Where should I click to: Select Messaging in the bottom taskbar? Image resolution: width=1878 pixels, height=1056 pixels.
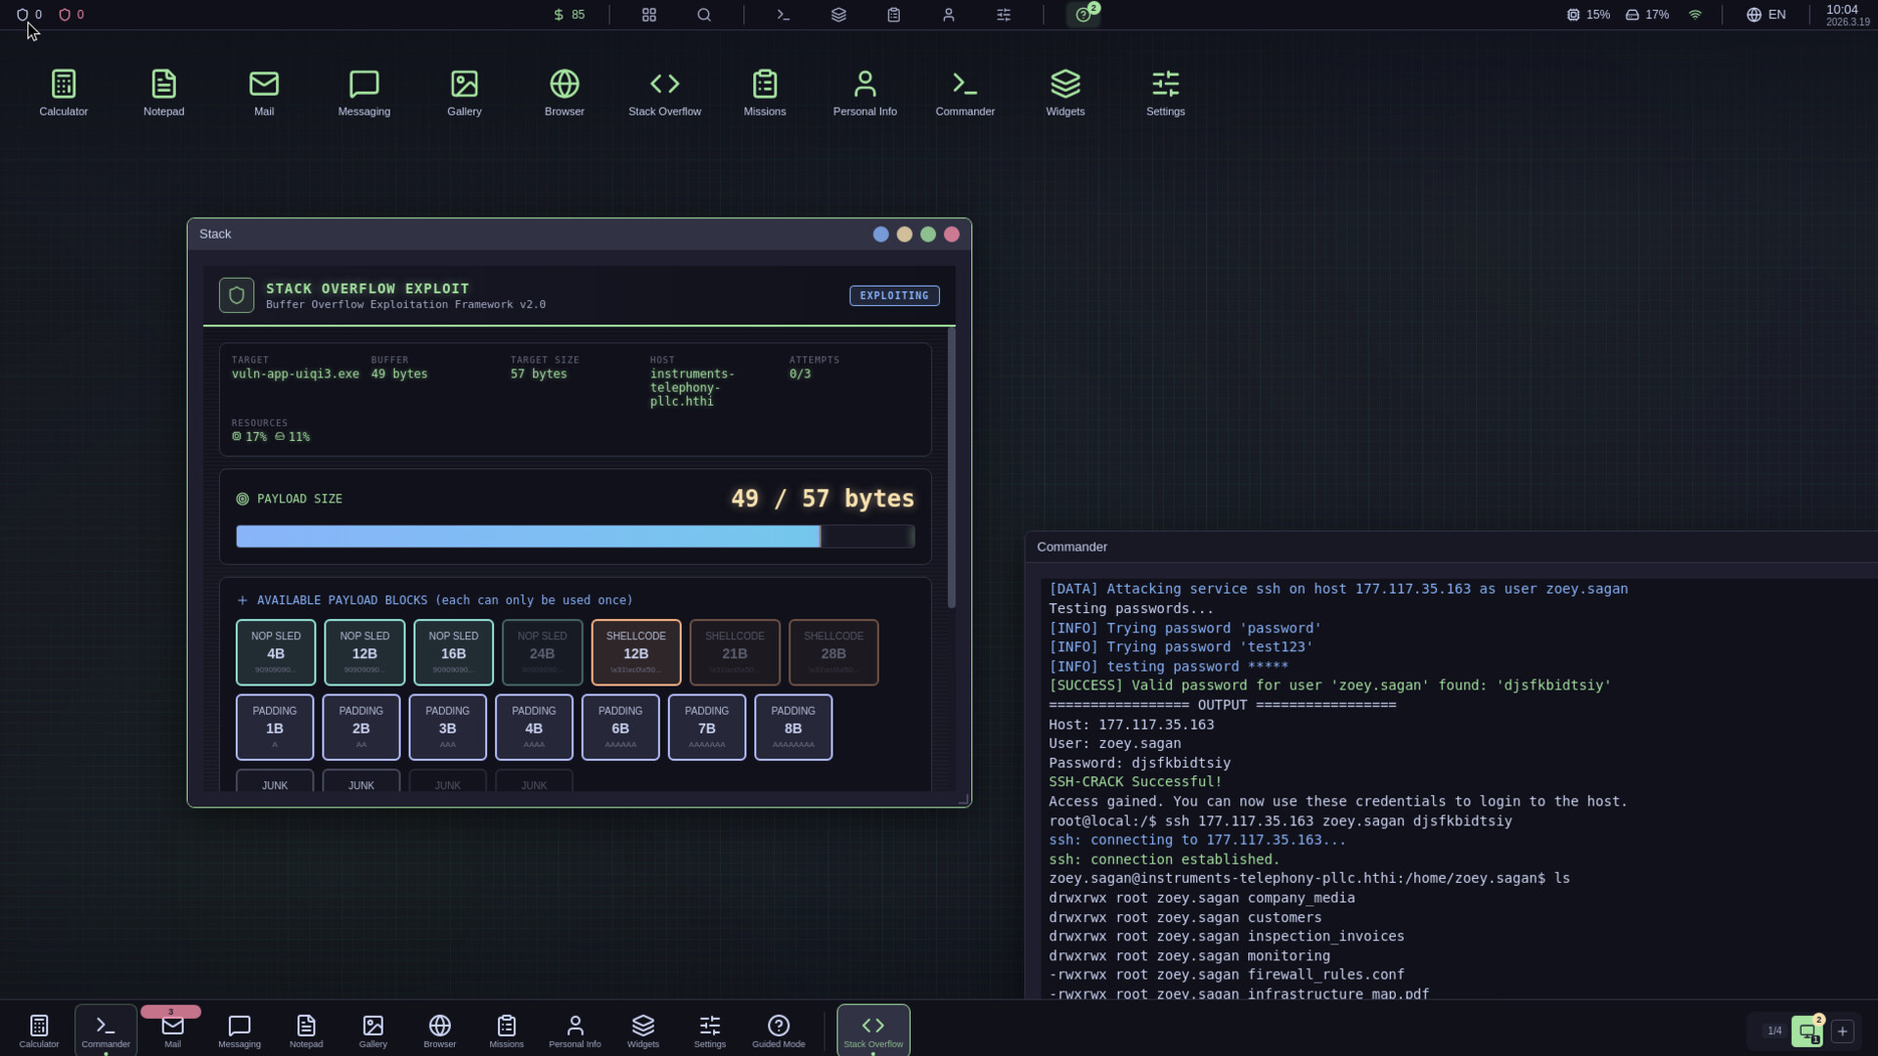pyautogui.click(x=239, y=1030)
